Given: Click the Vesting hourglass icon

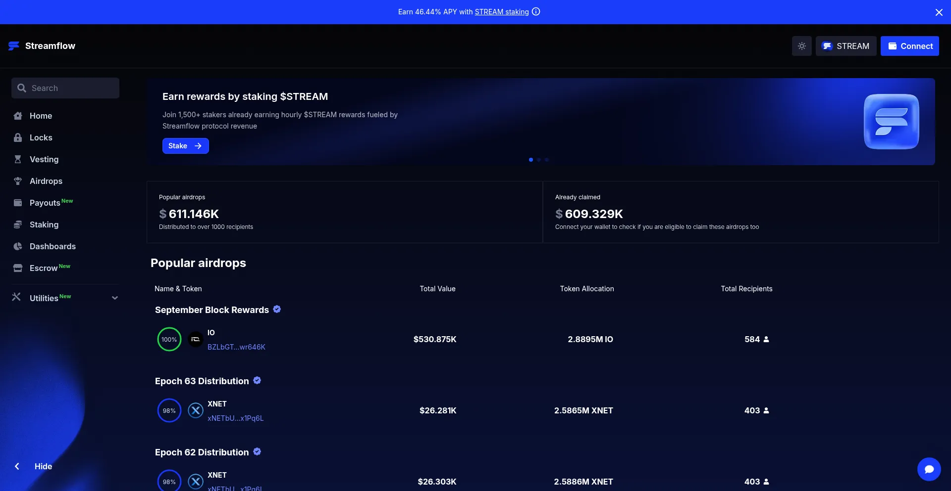Looking at the screenshot, I should click(18, 159).
